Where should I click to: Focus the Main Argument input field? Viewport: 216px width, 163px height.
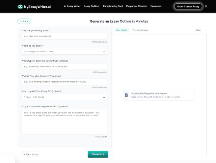[x=64, y=82]
